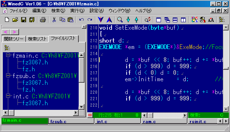Tile windows horizontally with toolbar icon
This screenshot has height=132, width=230.
175,20
